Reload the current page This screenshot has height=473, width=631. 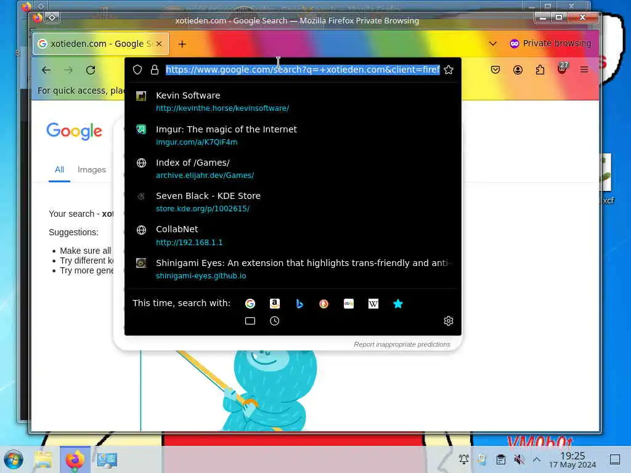tap(91, 70)
